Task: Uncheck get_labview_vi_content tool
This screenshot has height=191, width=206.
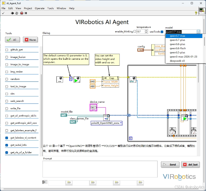Action: (x=7, y=138)
